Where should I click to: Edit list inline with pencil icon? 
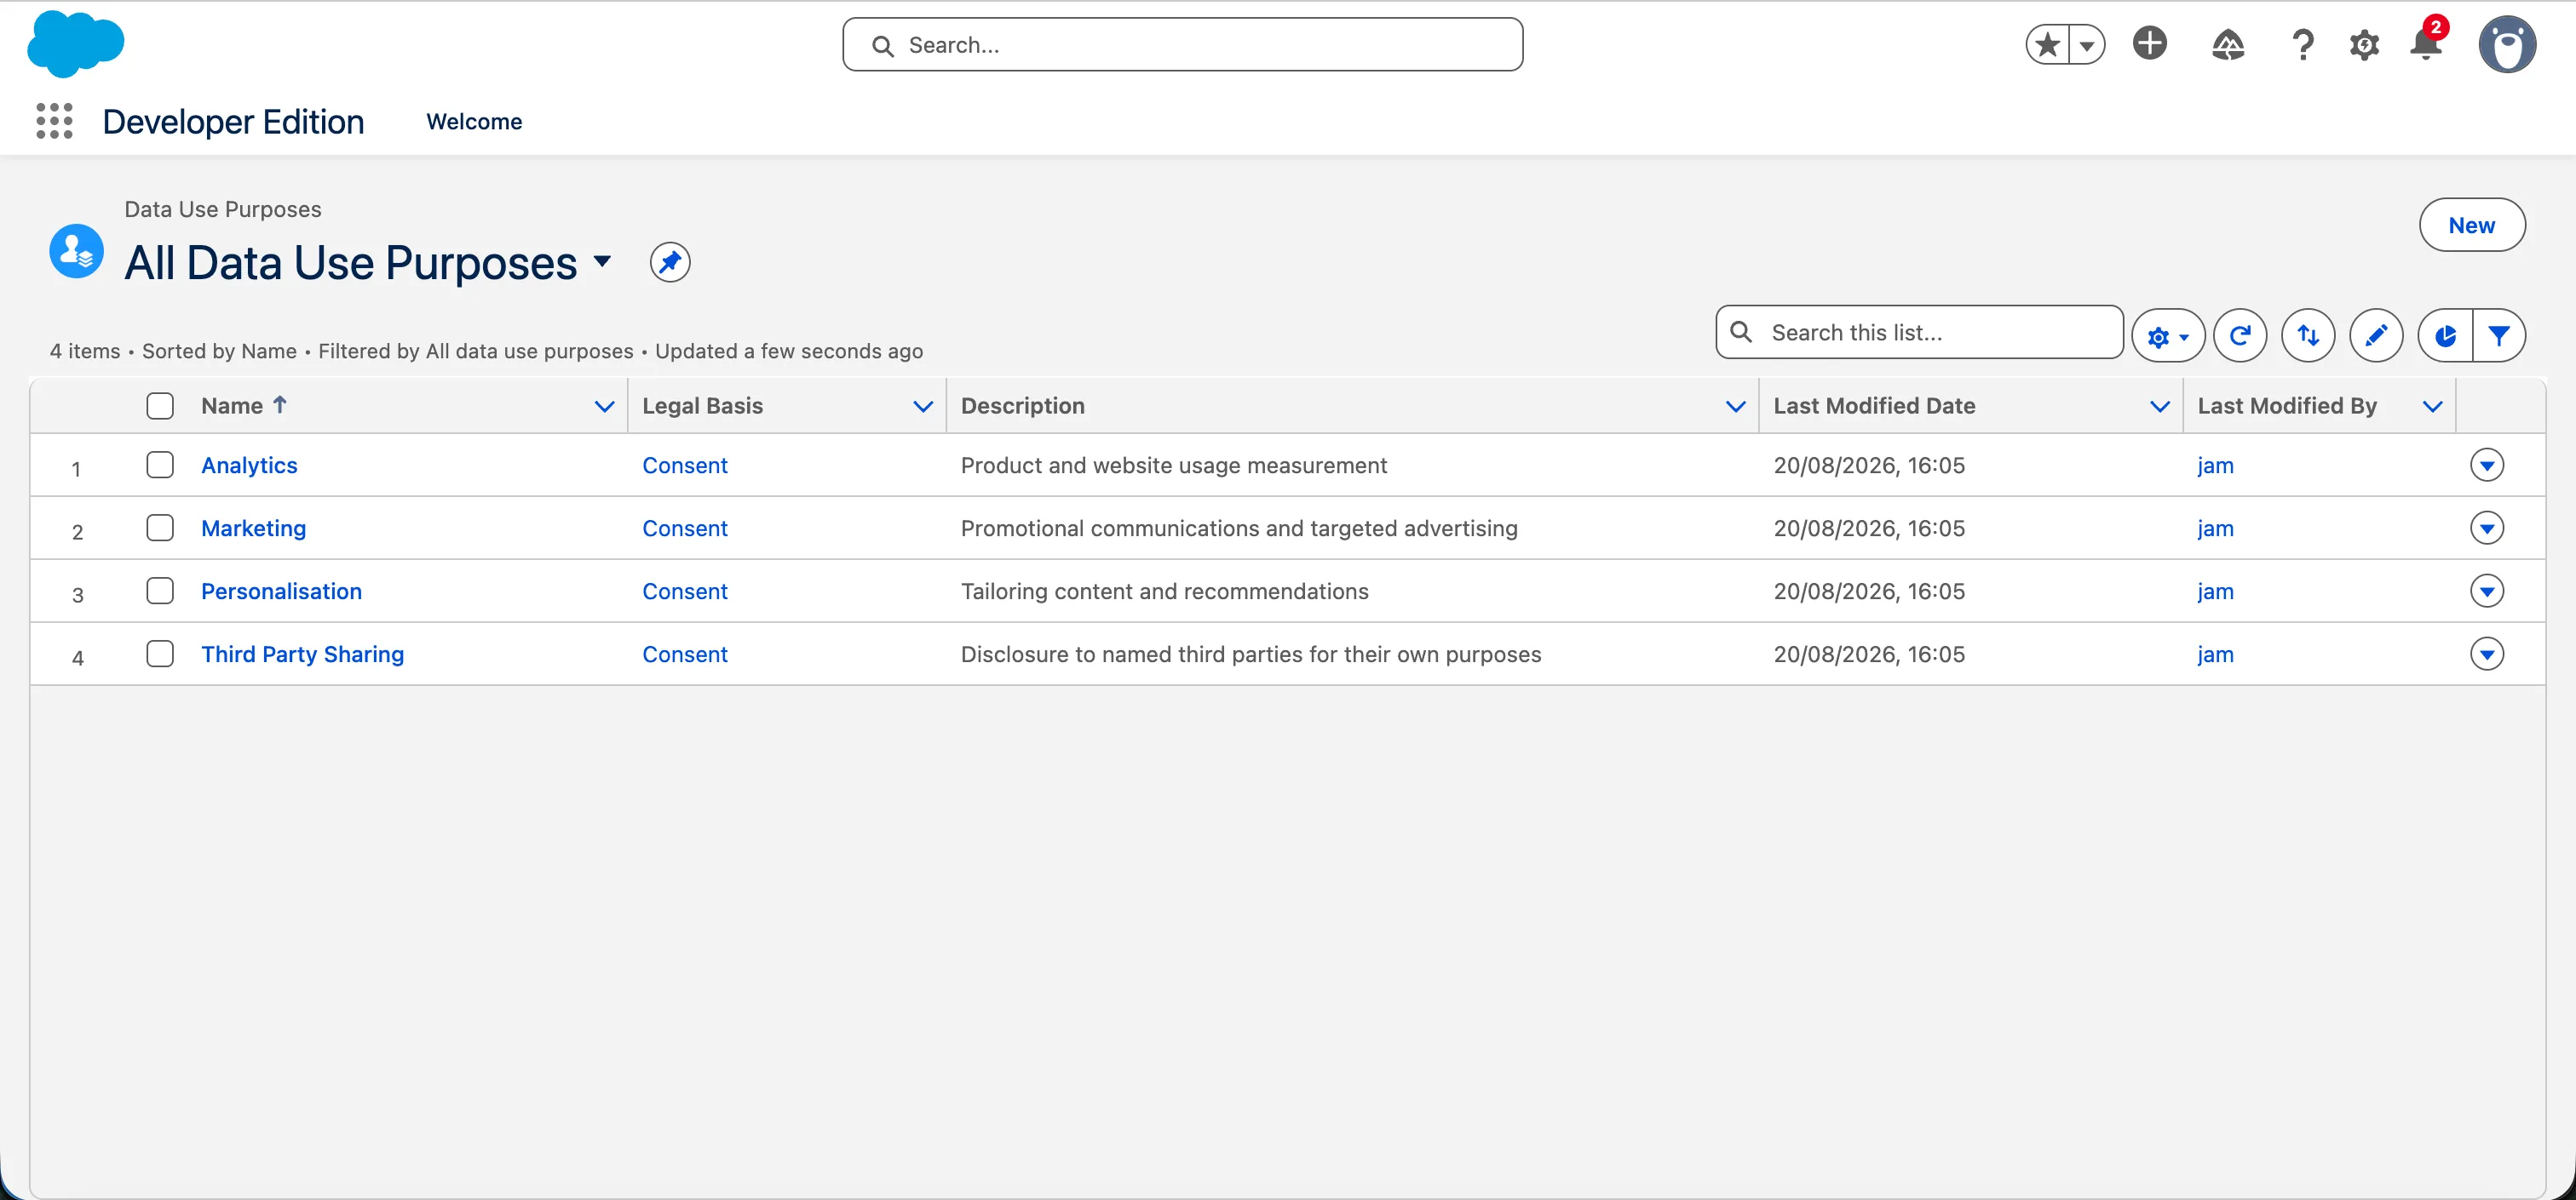point(2376,335)
